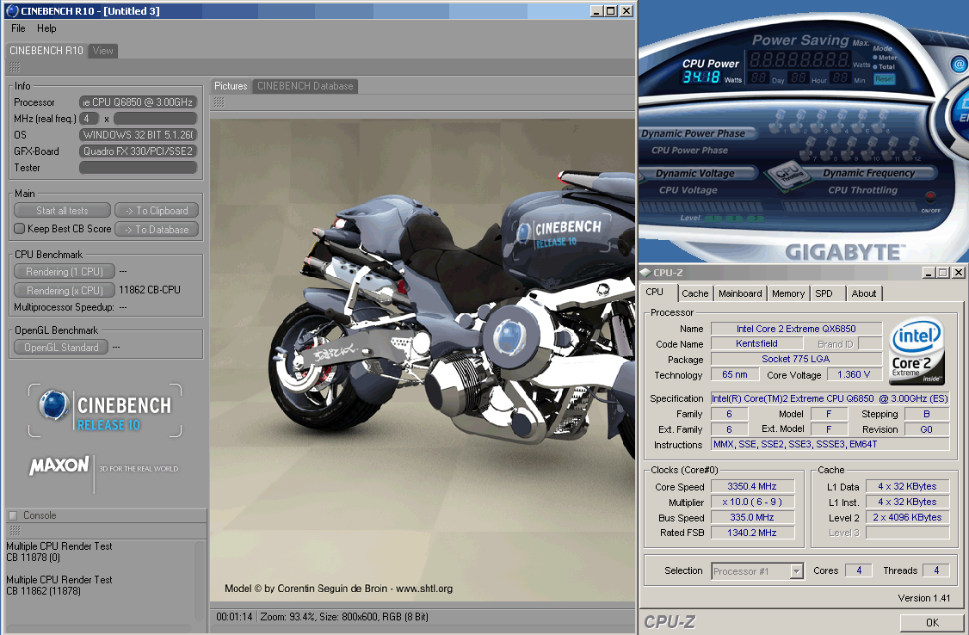
Task: Click the @ email icon in Gigabyte panel
Action: (x=959, y=65)
